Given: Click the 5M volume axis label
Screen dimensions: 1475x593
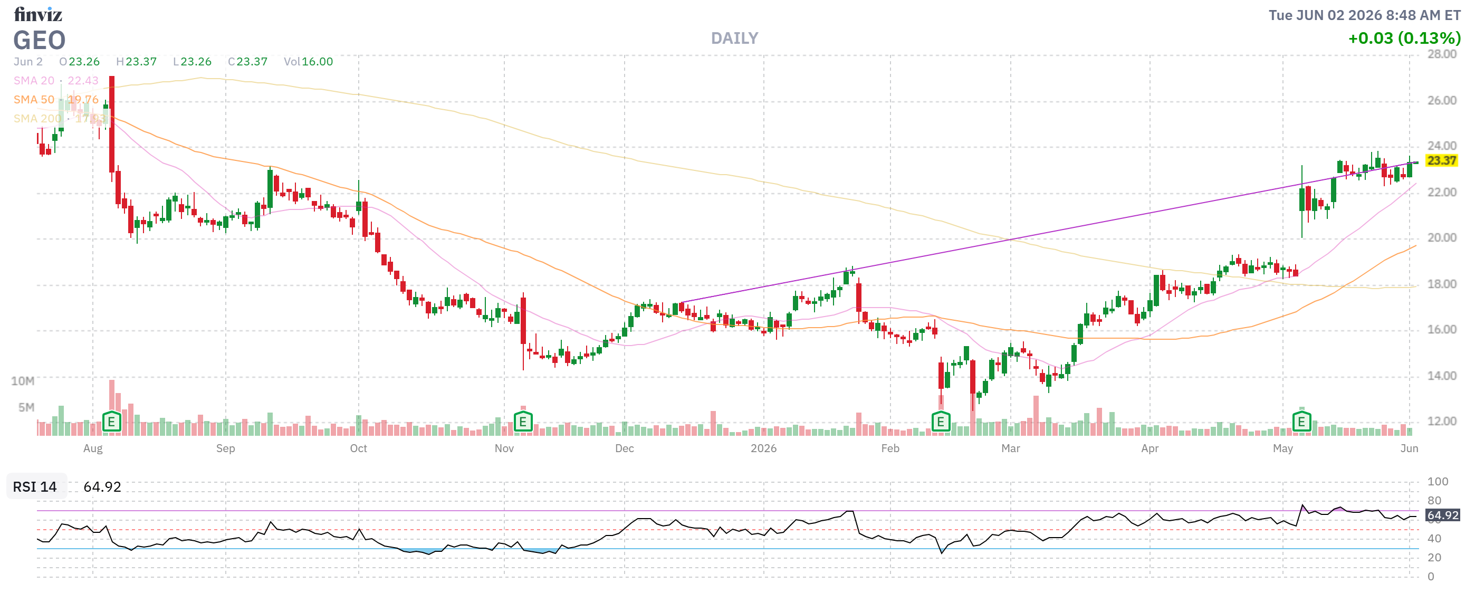Looking at the screenshot, I should (26, 407).
